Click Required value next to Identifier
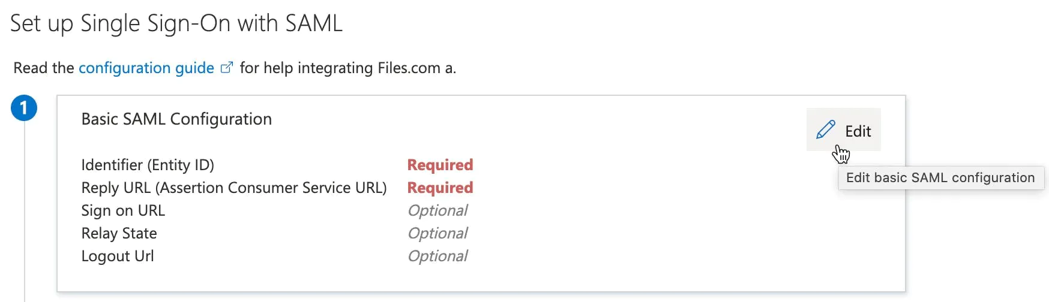 [x=440, y=165]
